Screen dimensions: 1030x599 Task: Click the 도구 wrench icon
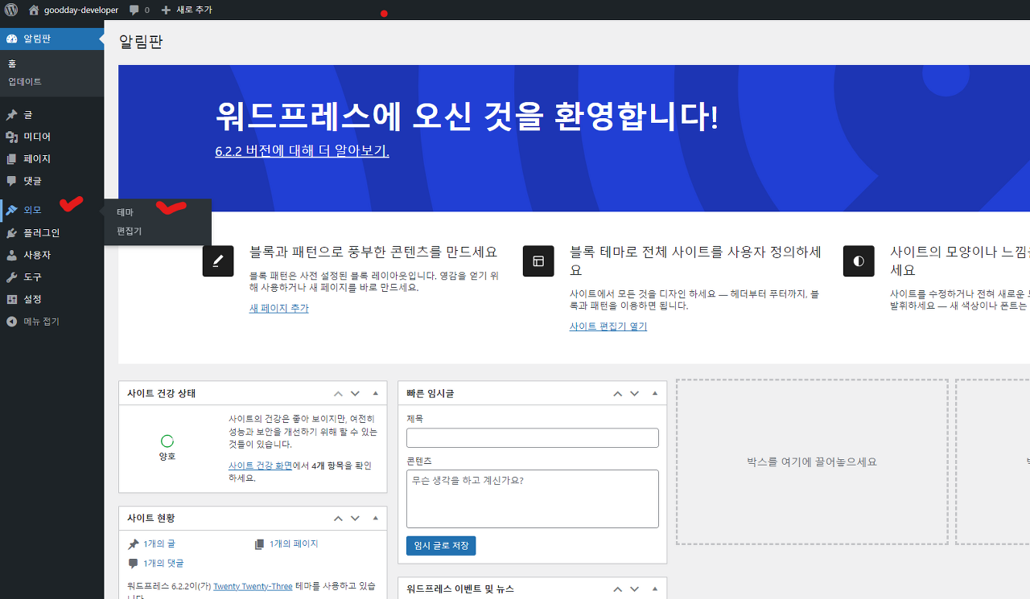coord(11,277)
